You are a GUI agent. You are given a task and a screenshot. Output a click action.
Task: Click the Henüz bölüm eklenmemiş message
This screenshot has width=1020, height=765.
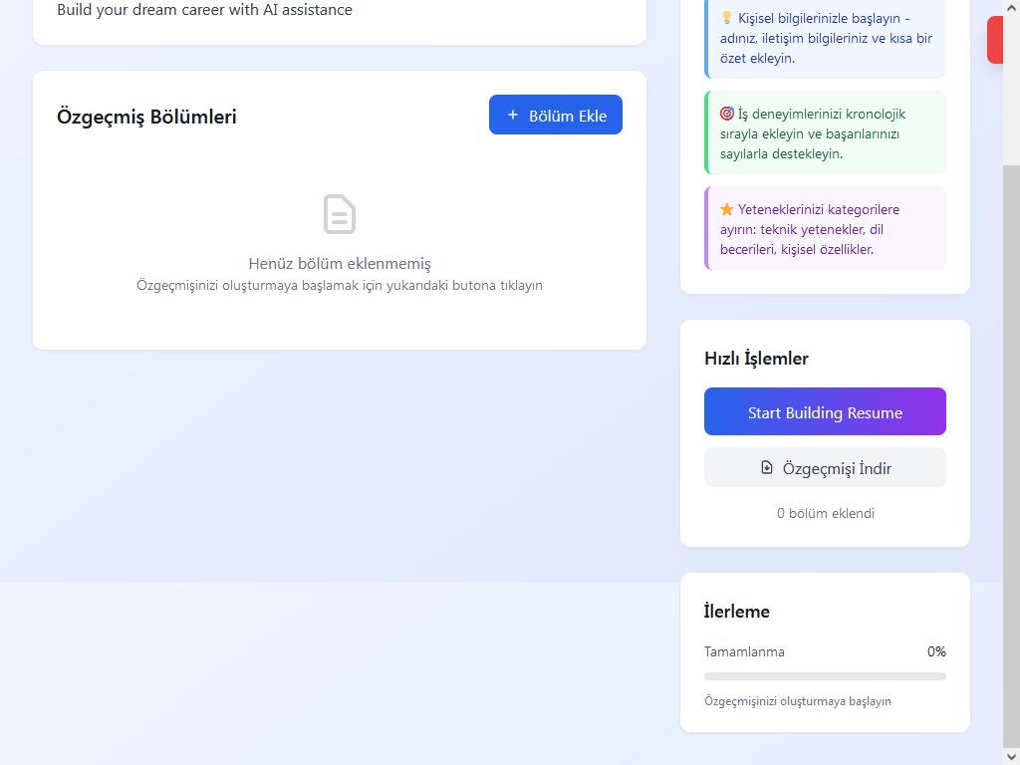tap(340, 264)
